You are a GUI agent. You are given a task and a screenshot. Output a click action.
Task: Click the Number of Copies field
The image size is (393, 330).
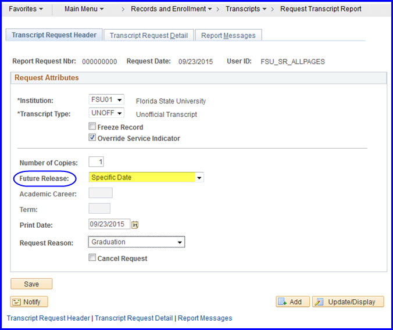click(x=97, y=162)
